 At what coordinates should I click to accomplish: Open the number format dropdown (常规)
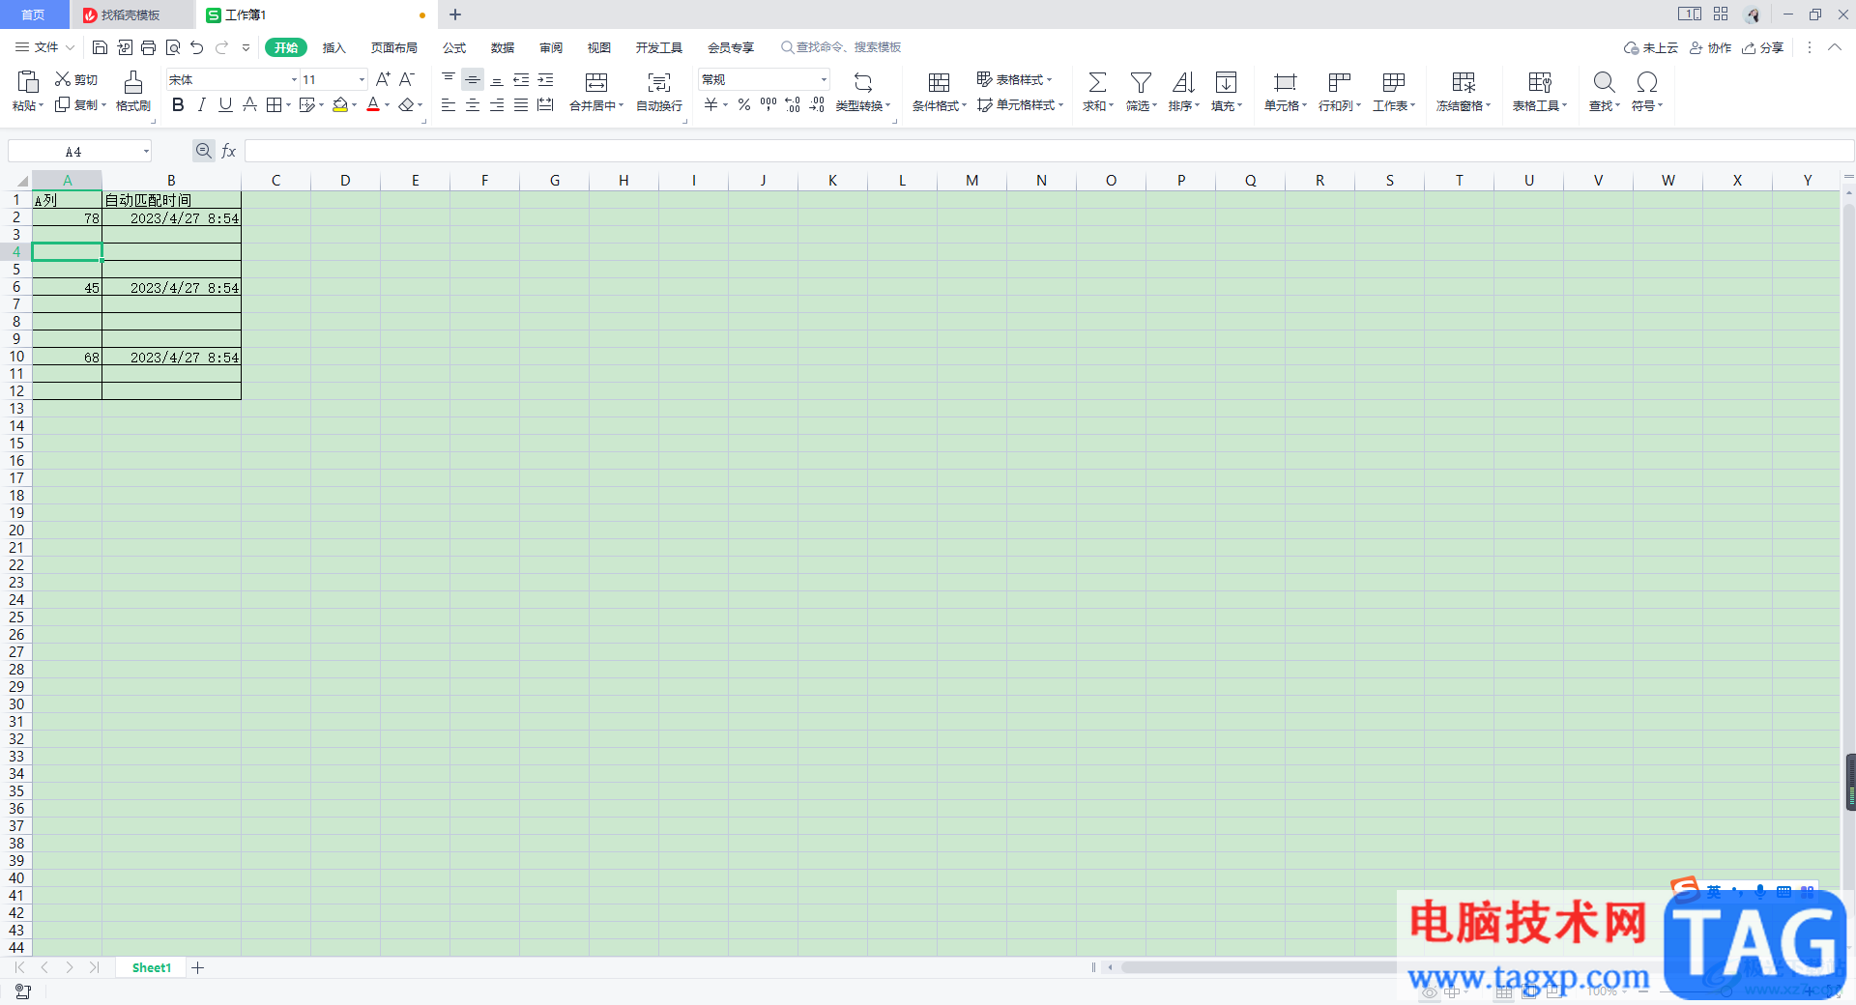[824, 79]
